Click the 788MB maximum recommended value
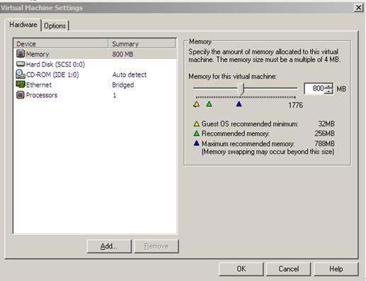366x281 pixels. [x=325, y=143]
